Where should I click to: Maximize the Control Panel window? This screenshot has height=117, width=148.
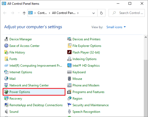click(130, 4)
